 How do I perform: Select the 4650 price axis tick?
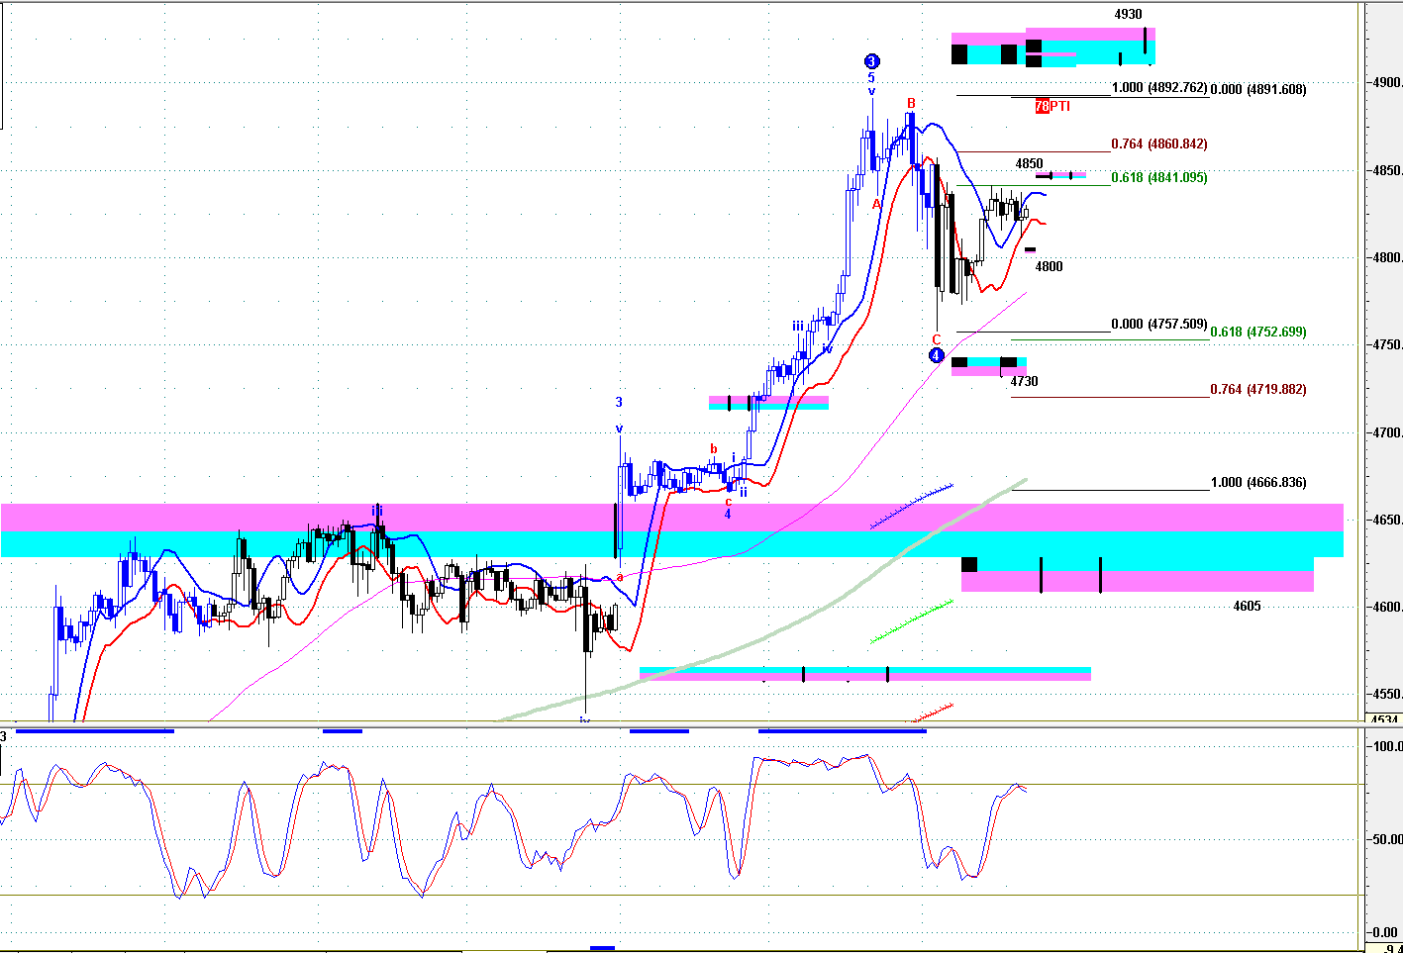(1385, 520)
